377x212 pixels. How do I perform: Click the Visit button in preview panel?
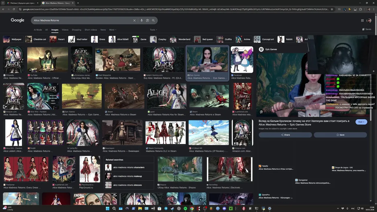(x=361, y=122)
